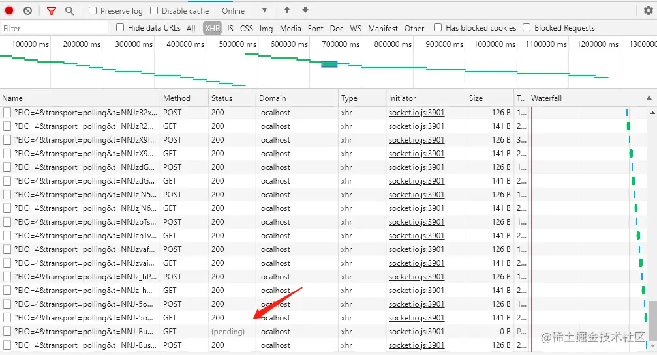This screenshot has width=657, height=355.
Task: Select the Other request type filter
Action: coord(414,29)
